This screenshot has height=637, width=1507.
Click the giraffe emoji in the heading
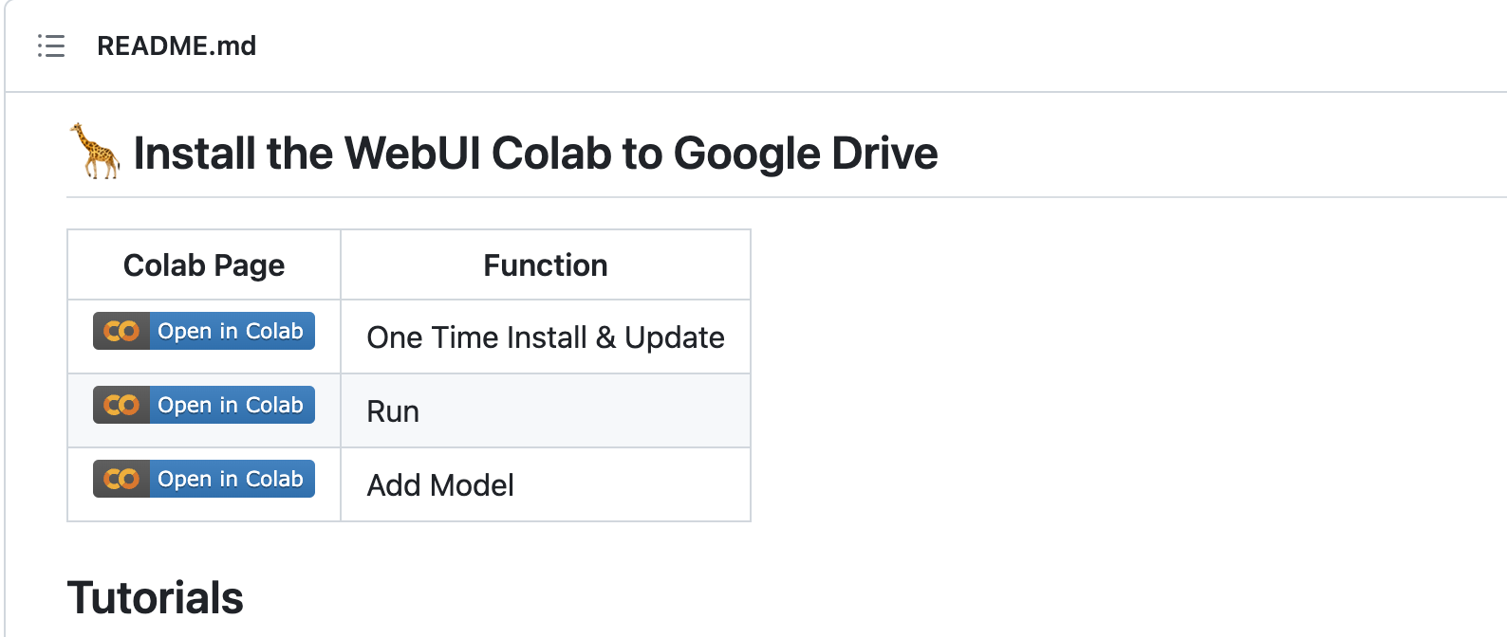tap(95, 151)
